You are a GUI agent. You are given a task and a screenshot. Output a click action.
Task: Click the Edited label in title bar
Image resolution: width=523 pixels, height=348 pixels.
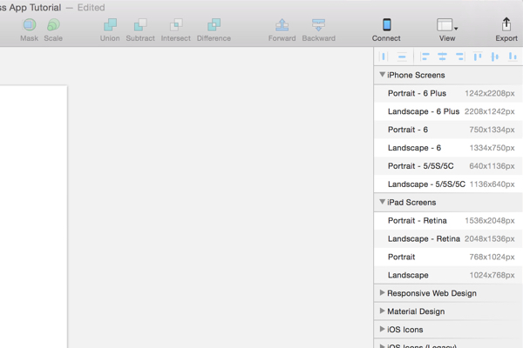pos(91,7)
